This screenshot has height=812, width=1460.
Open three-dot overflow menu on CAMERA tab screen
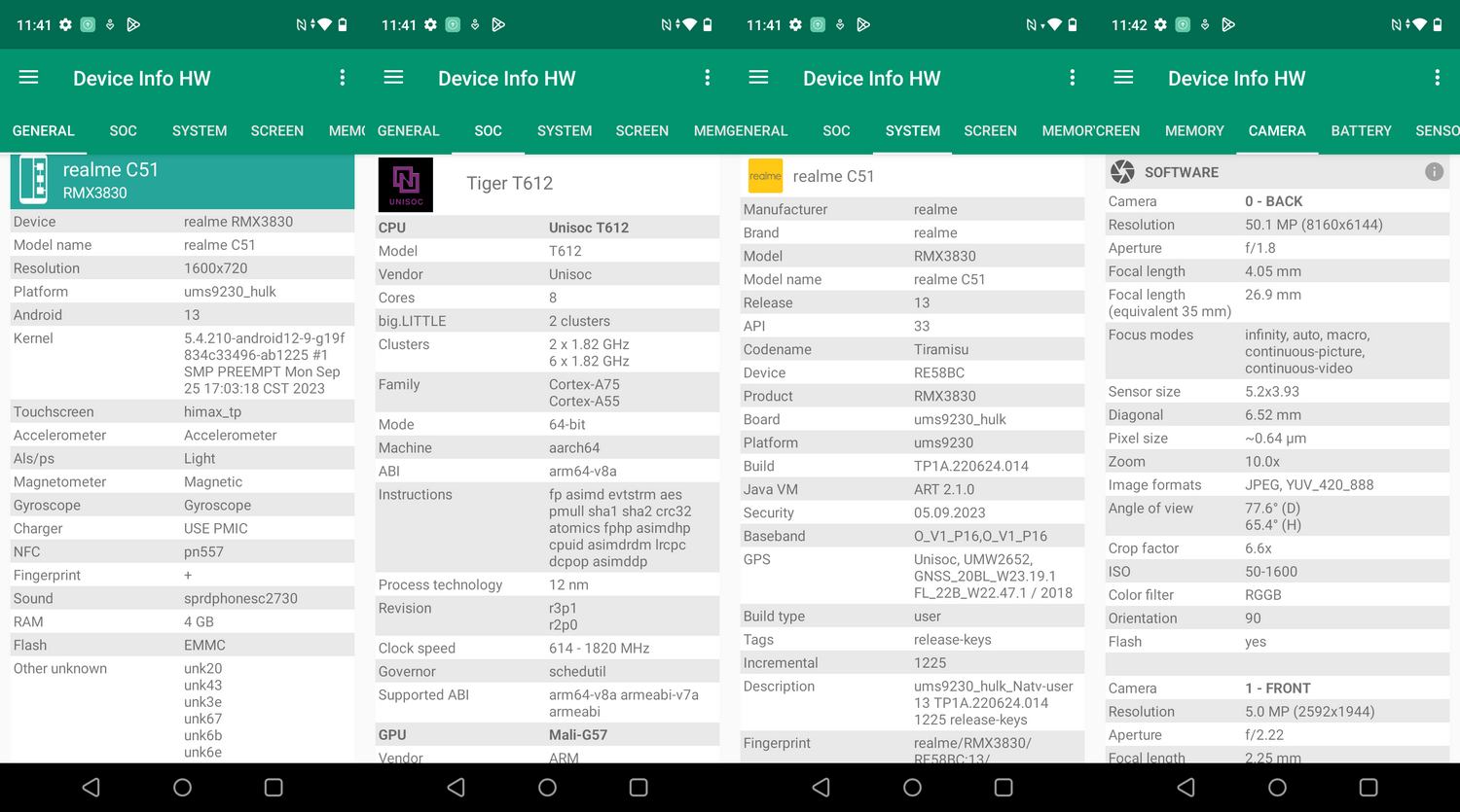1437,77
